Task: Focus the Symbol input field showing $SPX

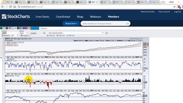Action: pyautogui.click(x=10, y=33)
